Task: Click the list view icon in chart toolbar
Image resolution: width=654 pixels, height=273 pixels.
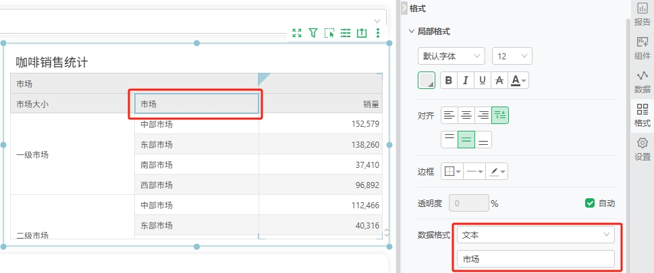Action: click(x=346, y=32)
